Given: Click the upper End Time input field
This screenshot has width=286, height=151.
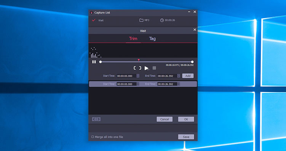Looking at the screenshot, I should point(167,76).
